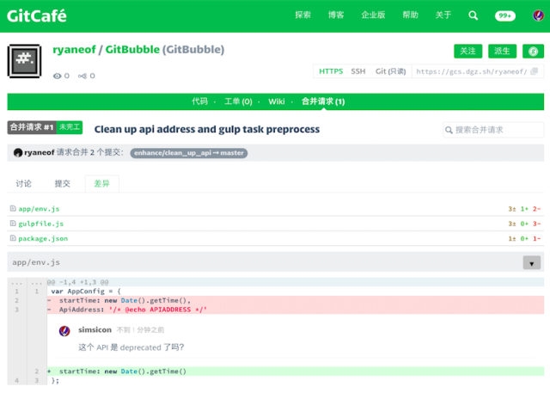550x399 pixels.
Task: Open the 99+ notifications badge
Action: [504, 15]
